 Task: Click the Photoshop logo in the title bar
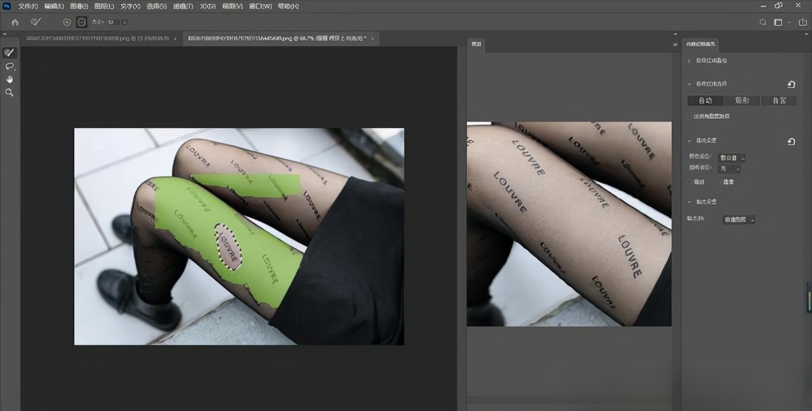pos(6,6)
